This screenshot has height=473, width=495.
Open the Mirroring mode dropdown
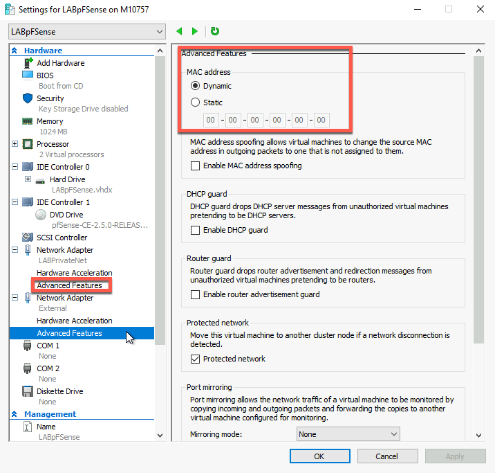pos(348,434)
